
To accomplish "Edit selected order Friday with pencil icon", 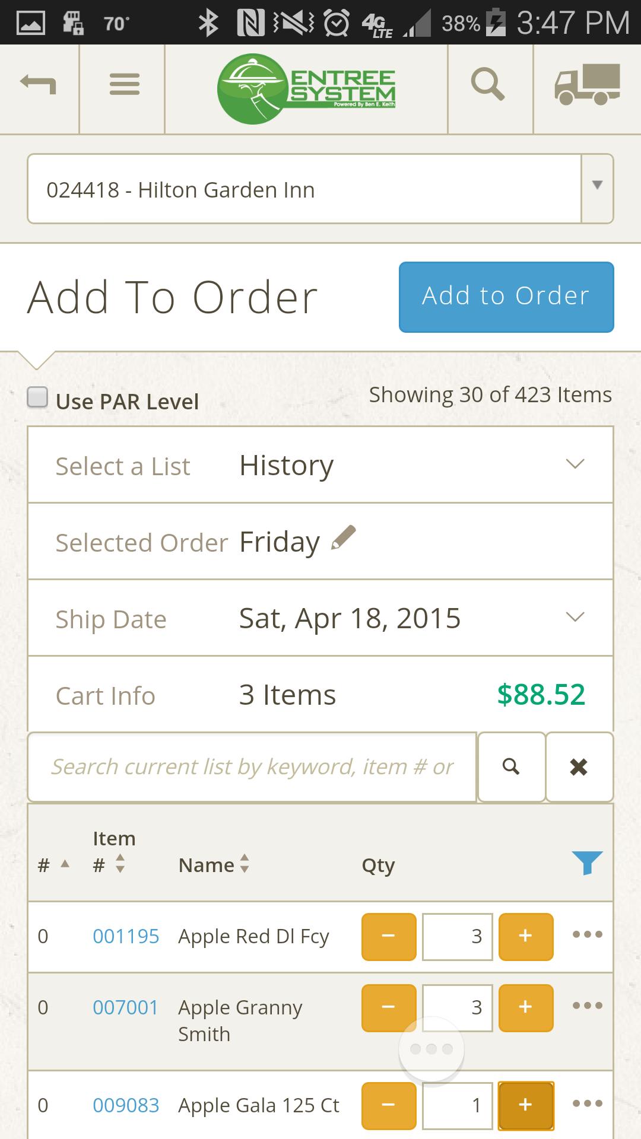I will pyautogui.click(x=344, y=537).
